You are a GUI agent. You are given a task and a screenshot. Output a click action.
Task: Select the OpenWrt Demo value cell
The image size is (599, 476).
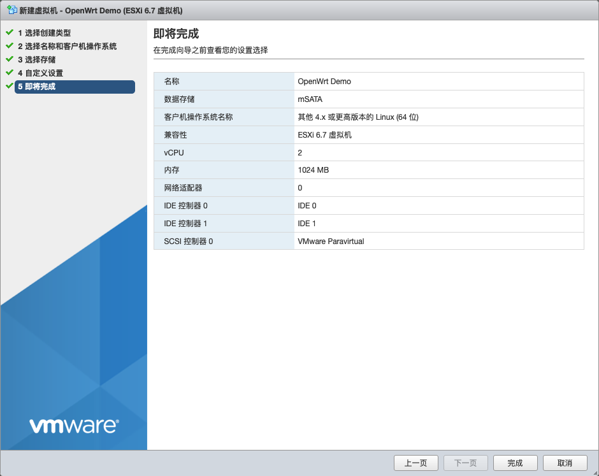439,82
